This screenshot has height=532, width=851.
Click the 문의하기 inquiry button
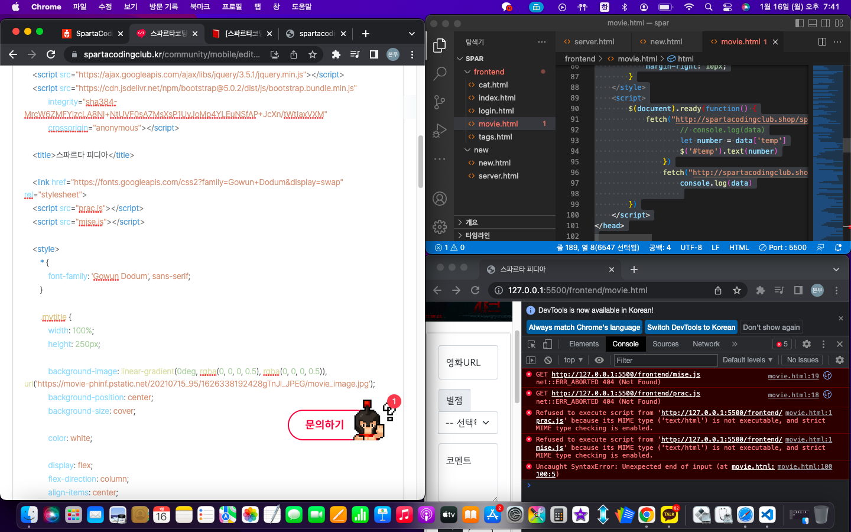click(325, 424)
